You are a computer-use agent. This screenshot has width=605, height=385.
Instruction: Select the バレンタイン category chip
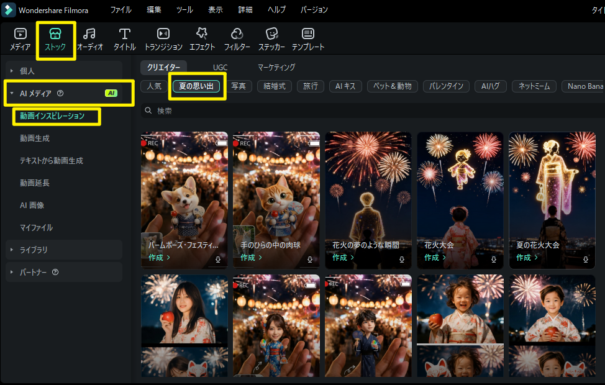click(446, 86)
